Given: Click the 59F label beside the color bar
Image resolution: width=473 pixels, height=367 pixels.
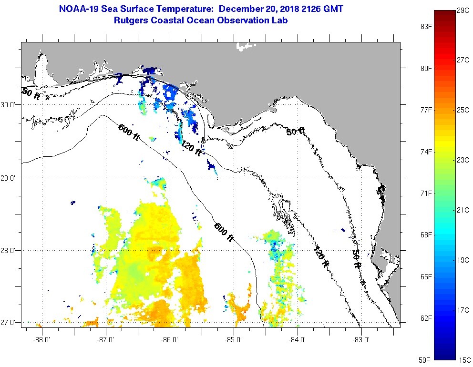Looking at the screenshot, I should click(x=426, y=359).
